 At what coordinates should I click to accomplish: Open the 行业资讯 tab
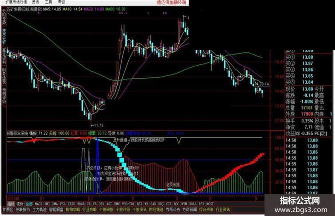coord(223,210)
